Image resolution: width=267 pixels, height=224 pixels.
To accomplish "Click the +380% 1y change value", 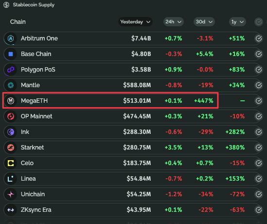I will [235, 148].
